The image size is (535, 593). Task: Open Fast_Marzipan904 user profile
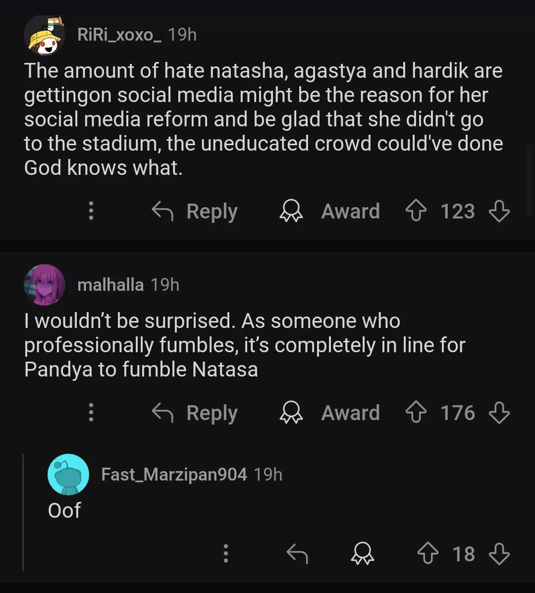tap(174, 475)
